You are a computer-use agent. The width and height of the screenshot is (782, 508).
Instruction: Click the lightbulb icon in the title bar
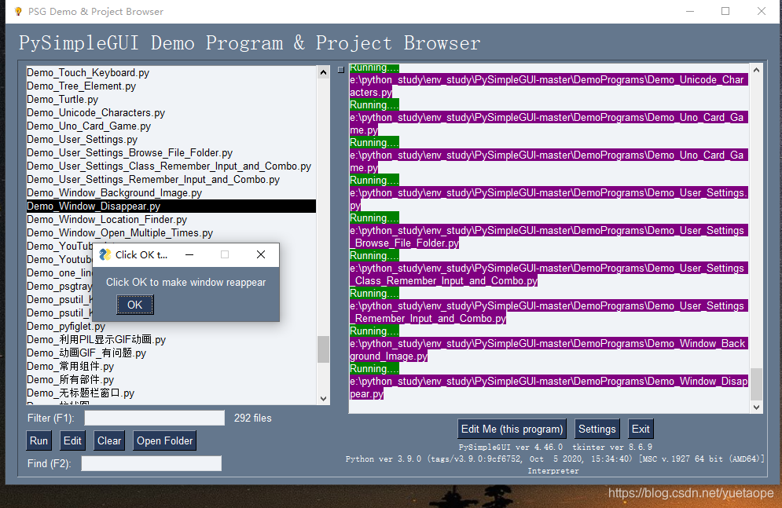[18, 12]
